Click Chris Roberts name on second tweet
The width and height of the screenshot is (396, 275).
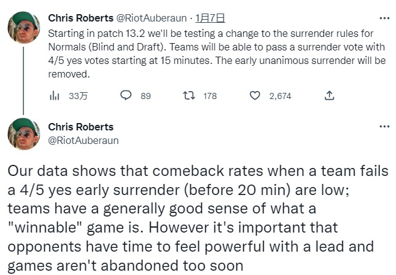point(81,127)
